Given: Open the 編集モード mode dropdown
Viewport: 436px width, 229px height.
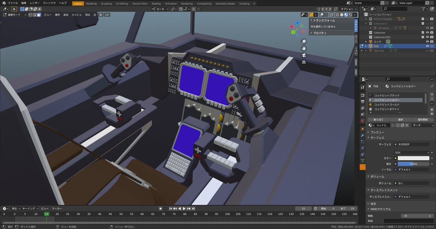Looking at the screenshot, I should [x=15, y=15].
